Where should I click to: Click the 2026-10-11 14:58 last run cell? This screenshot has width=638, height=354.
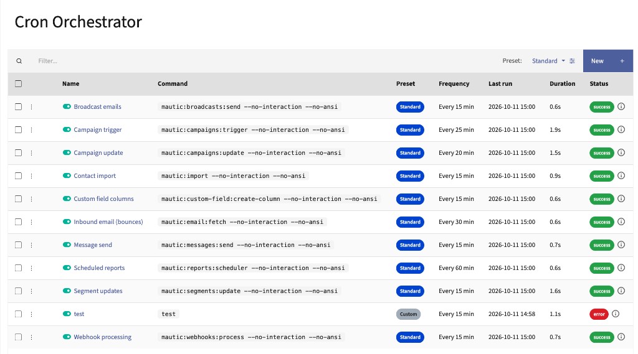pos(512,314)
